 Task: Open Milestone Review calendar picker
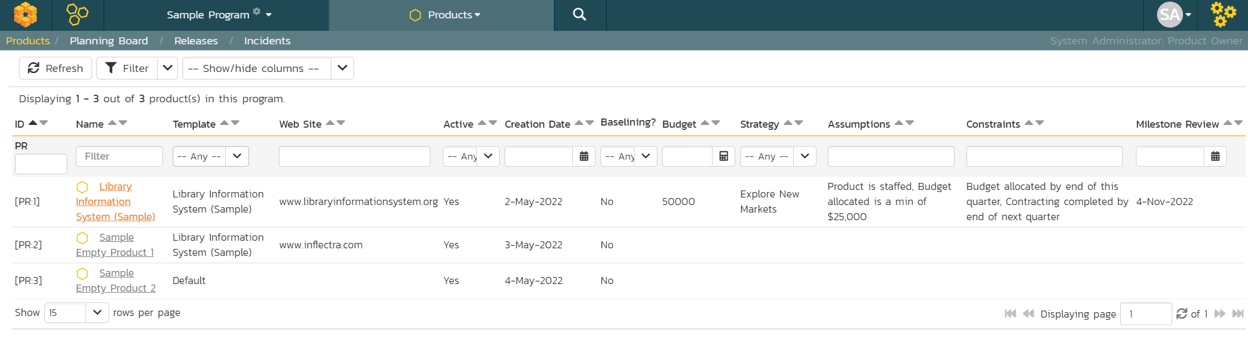pyautogui.click(x=1215, y=156)
